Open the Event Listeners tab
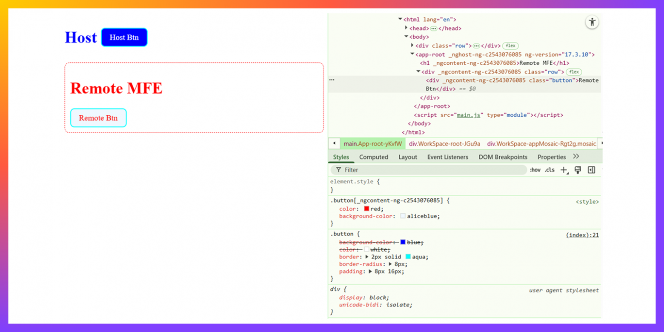The width and height of the screenshot is (664, 332). (447, 157)
